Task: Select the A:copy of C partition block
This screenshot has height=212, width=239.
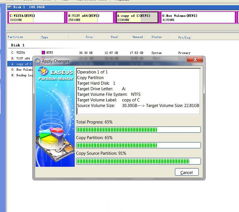Action: (x=137, y=17)
